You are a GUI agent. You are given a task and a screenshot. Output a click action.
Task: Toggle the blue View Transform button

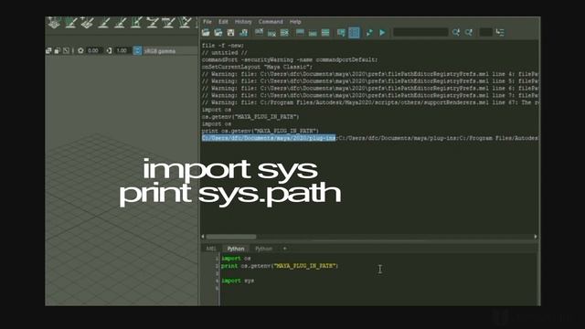click(x=137, y=51)
